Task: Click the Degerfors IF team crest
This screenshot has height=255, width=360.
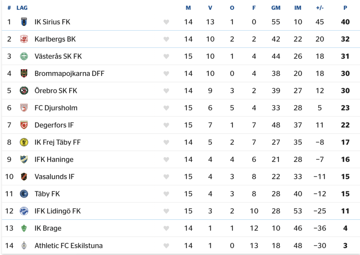Action: coord(24,125)
